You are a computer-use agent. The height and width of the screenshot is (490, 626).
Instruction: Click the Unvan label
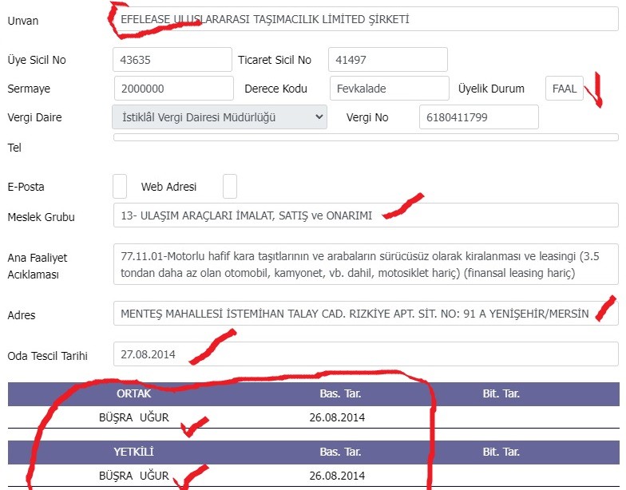click(22, 21)
